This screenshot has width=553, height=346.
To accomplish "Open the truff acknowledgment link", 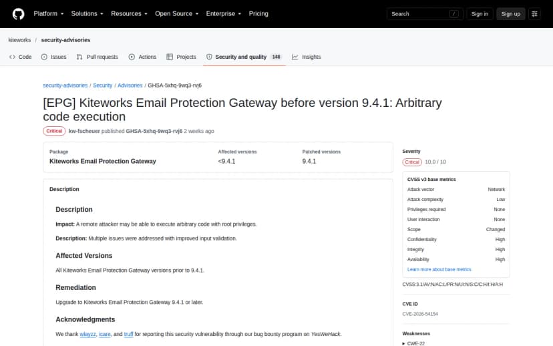I will [128, 334].
